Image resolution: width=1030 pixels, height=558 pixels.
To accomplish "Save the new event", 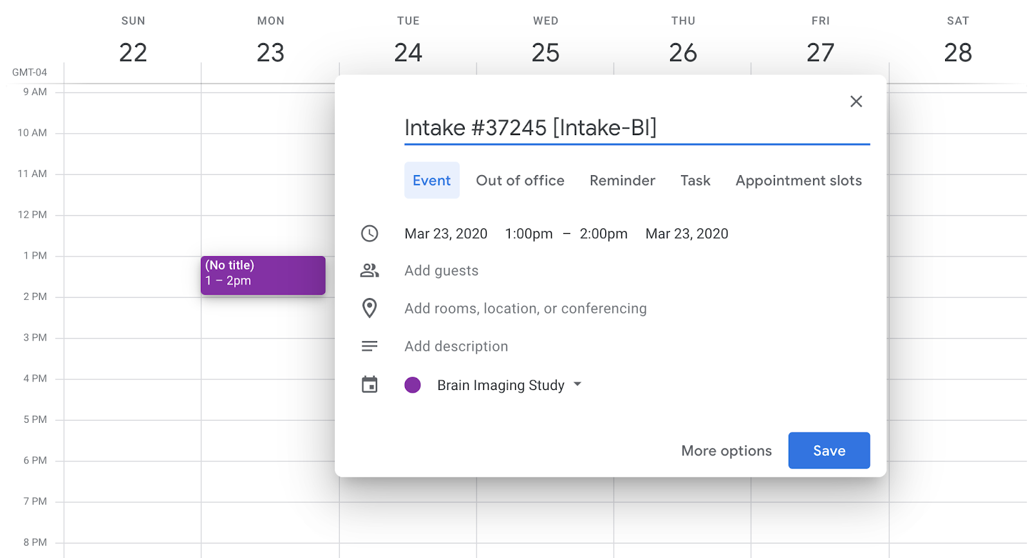I will [x=829, y=451].
